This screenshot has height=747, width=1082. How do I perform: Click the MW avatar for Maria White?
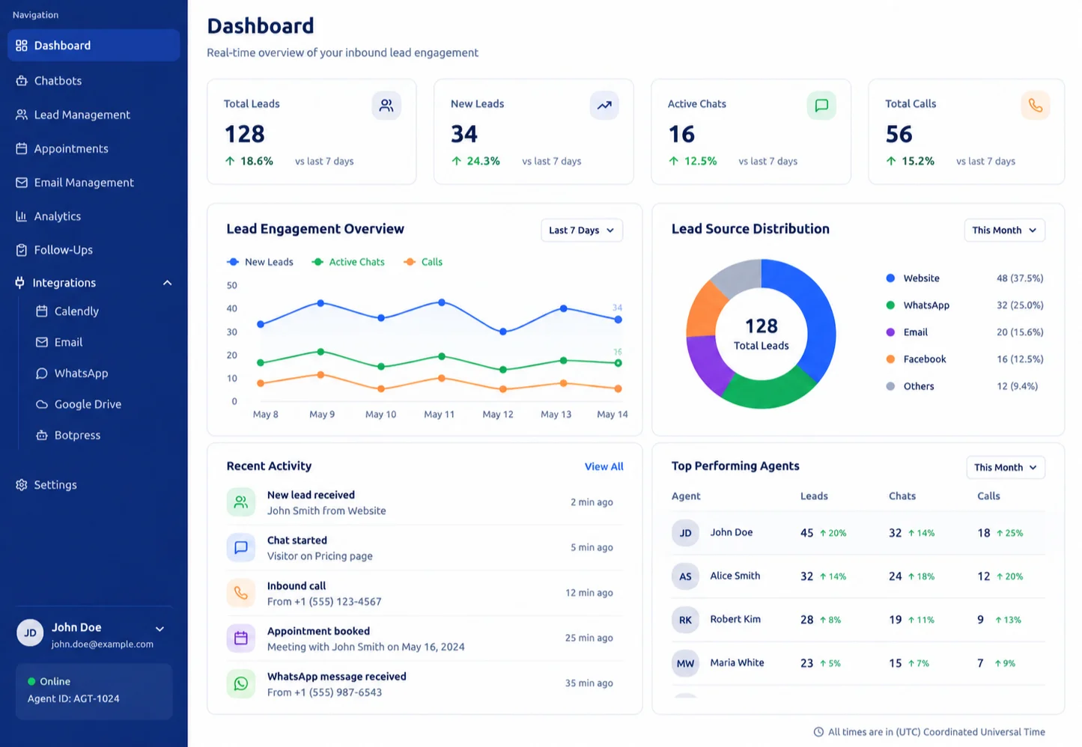[x=685, y=663]
